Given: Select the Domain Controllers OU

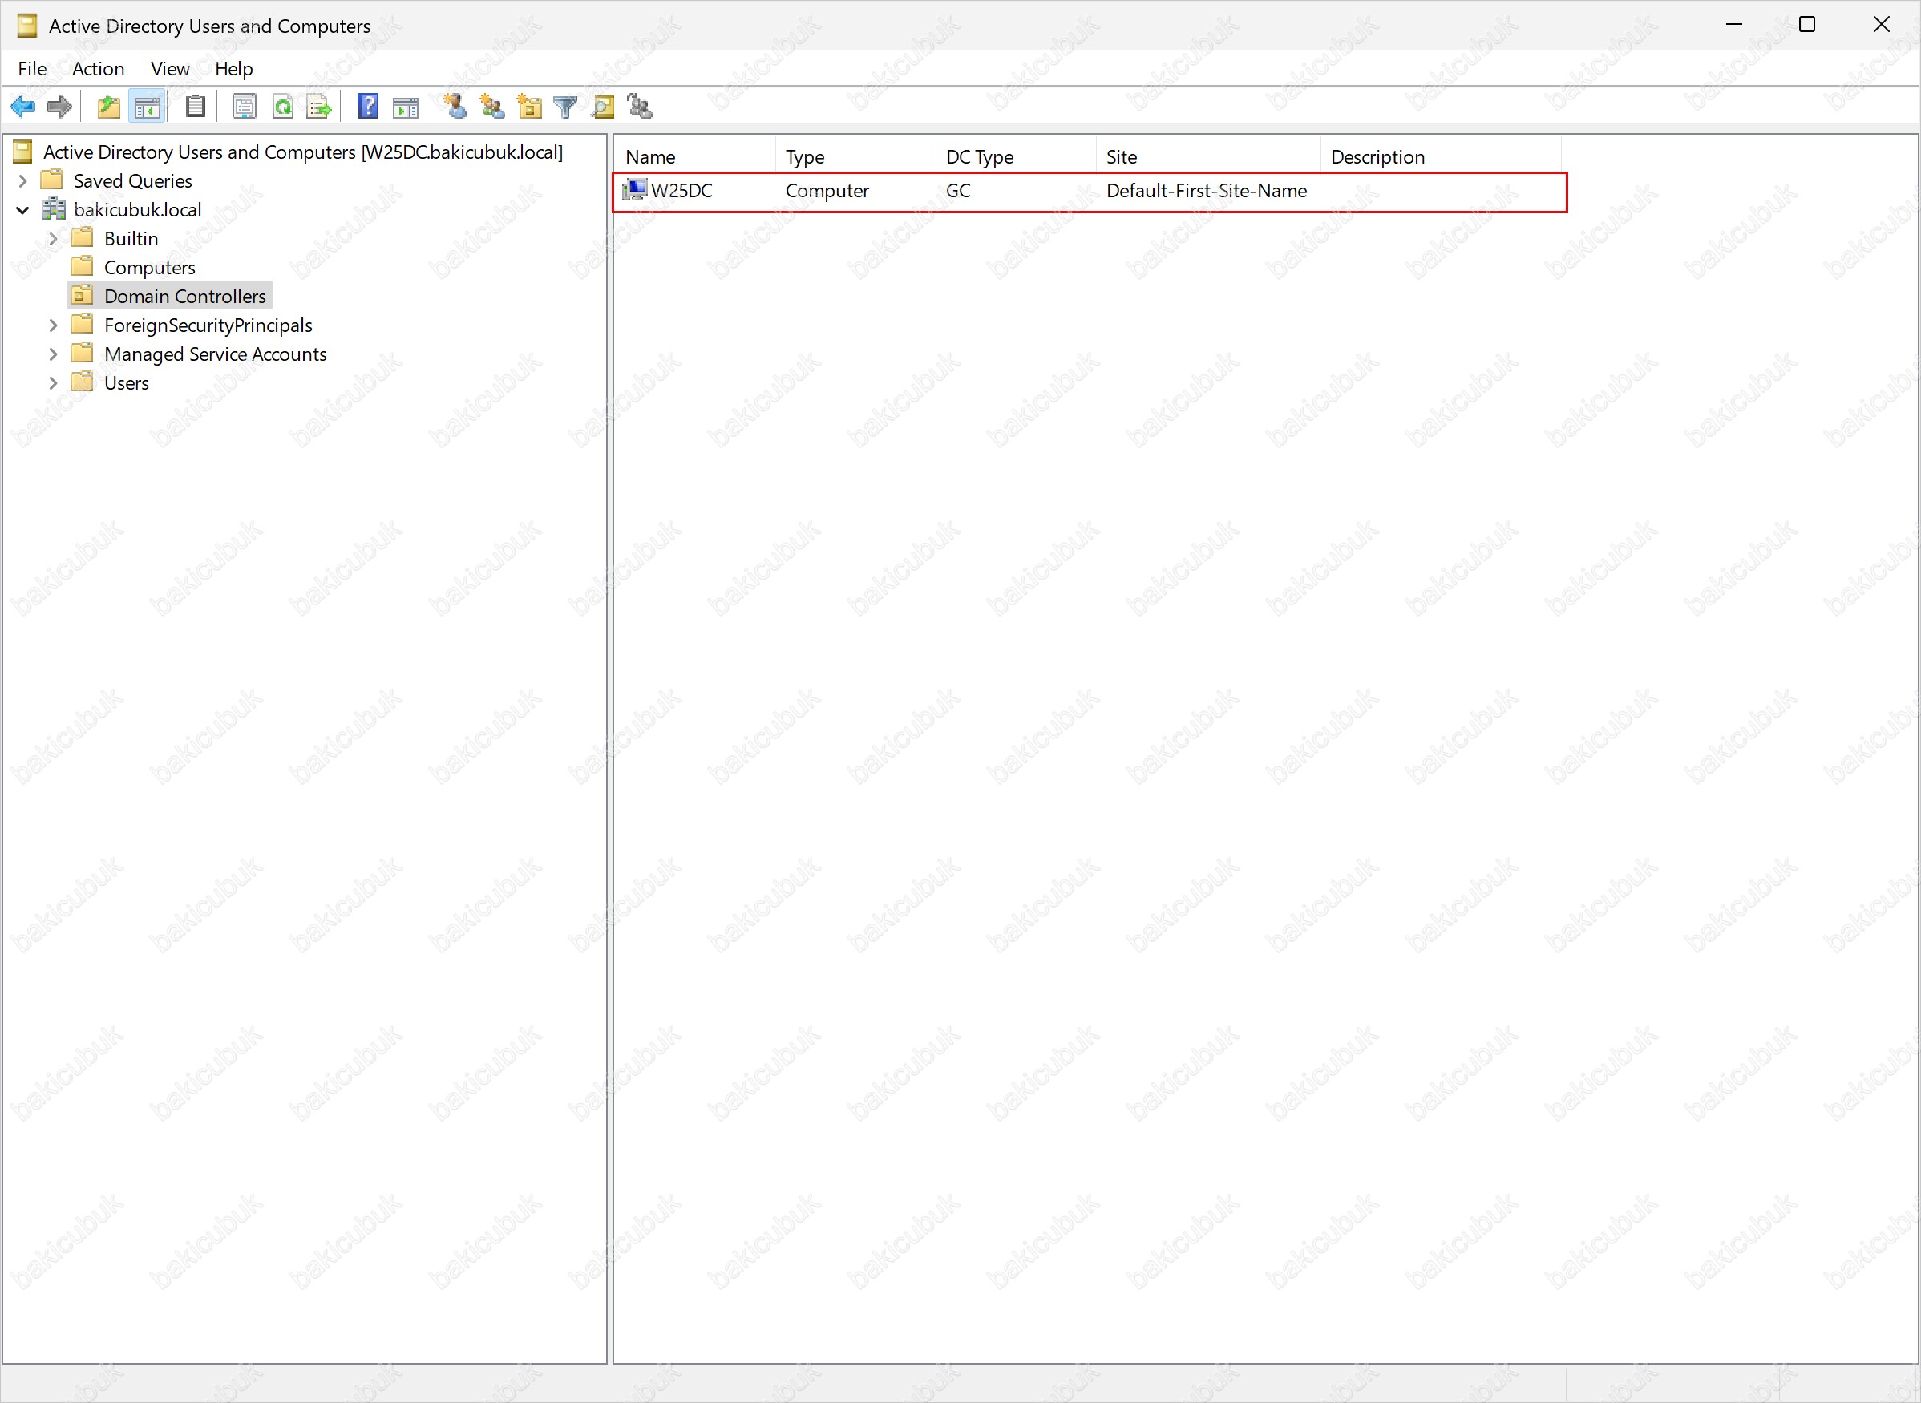Looking at the screenshot, I should (185, 297).
